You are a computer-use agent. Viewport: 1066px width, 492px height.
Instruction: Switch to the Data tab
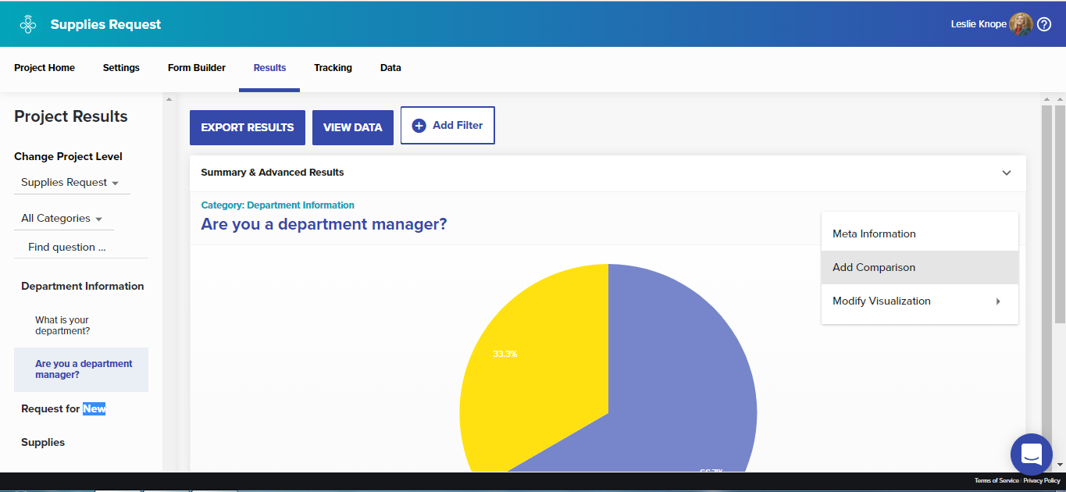pyautogui.click(x=390, y=68)
